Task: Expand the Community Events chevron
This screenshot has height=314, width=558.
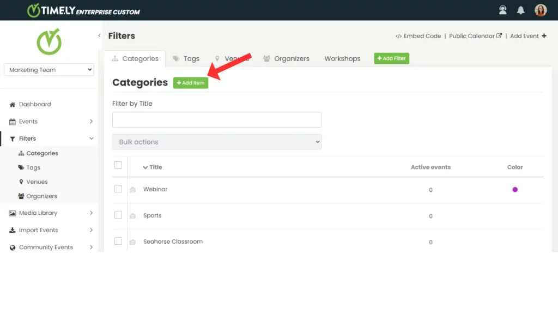Action: click(92, 247)
